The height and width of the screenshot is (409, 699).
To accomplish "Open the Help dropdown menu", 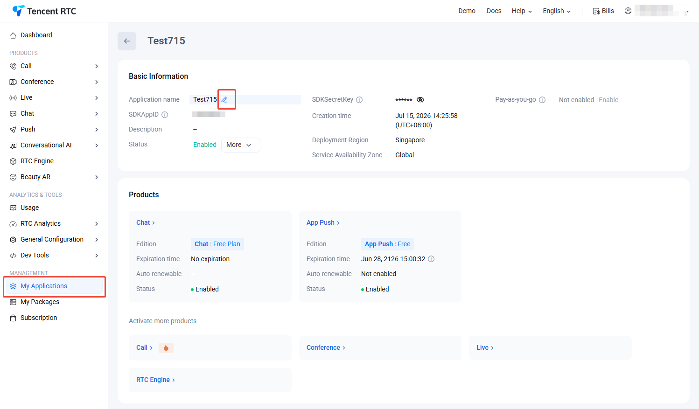I will click(522, 11).
